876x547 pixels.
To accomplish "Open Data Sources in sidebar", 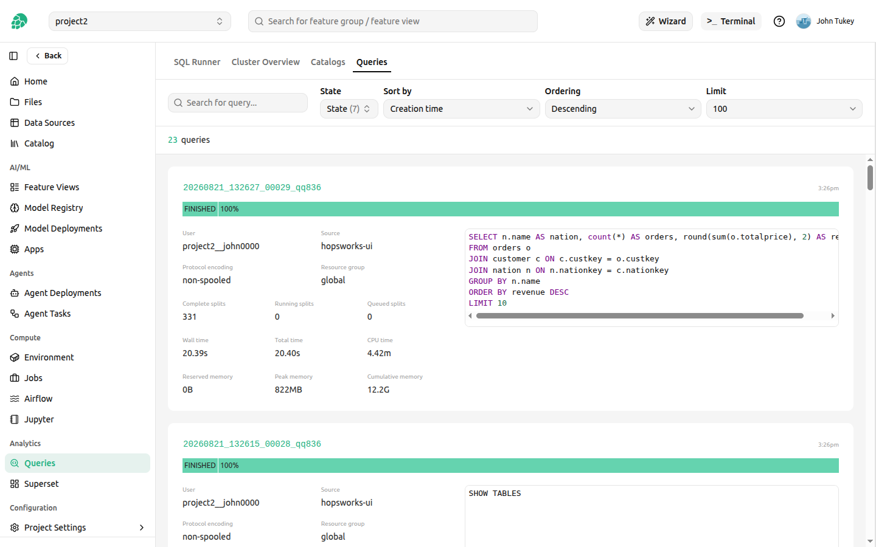I will (x=77, y=123).
